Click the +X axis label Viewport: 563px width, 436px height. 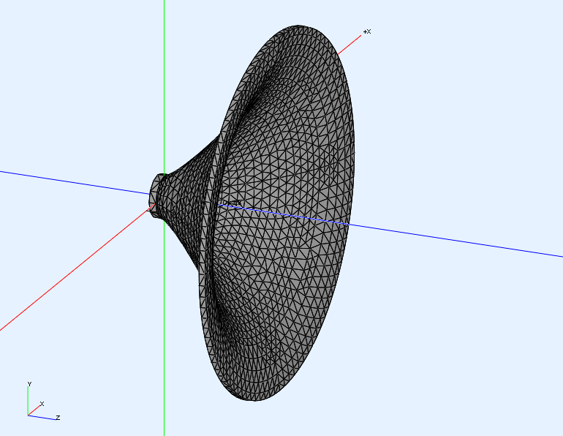[x=367, y=31]
